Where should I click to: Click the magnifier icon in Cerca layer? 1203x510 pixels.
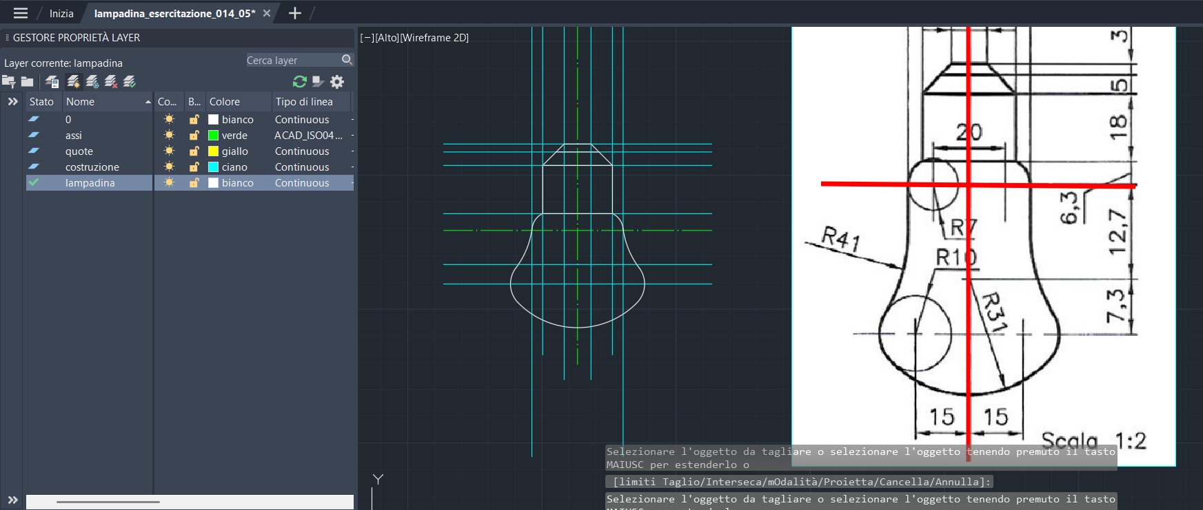point(347,60)
